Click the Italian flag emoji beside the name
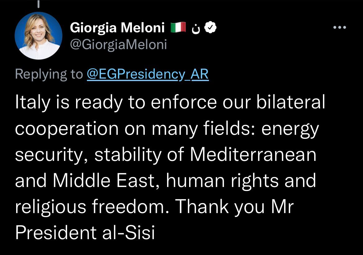363x255 pixels. 178,28
